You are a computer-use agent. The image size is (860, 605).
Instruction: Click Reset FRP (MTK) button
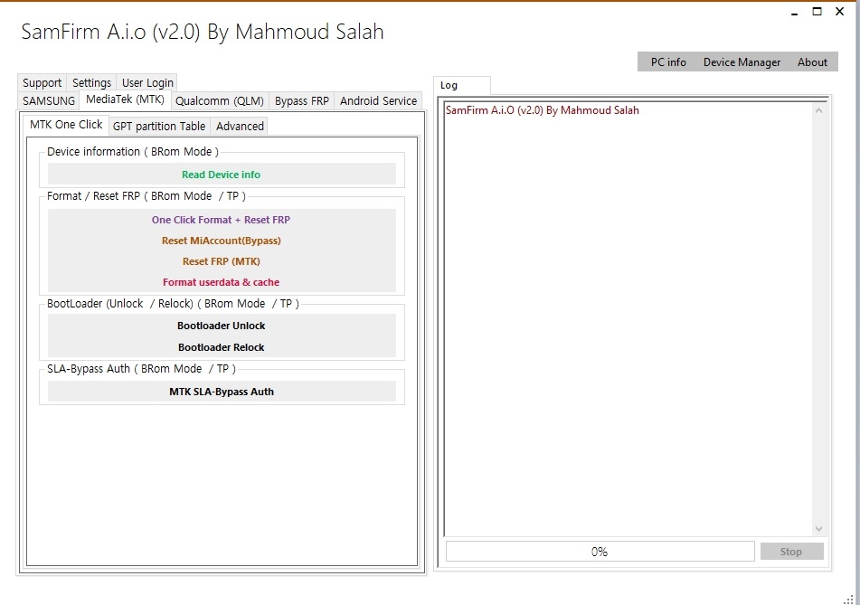pos(222,261)
